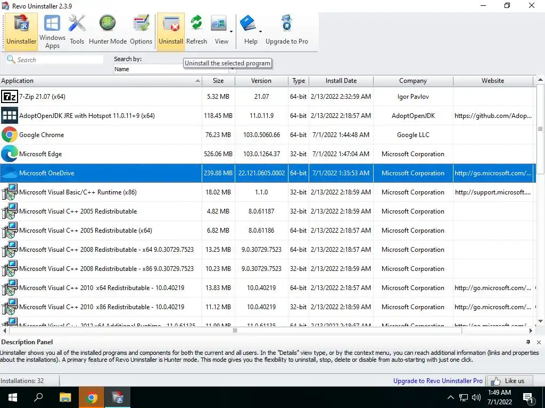The width and height of the screenshot is (545, 408).
Task: Select 'Microsoft Edge' application name
Action: pos(40,154)
